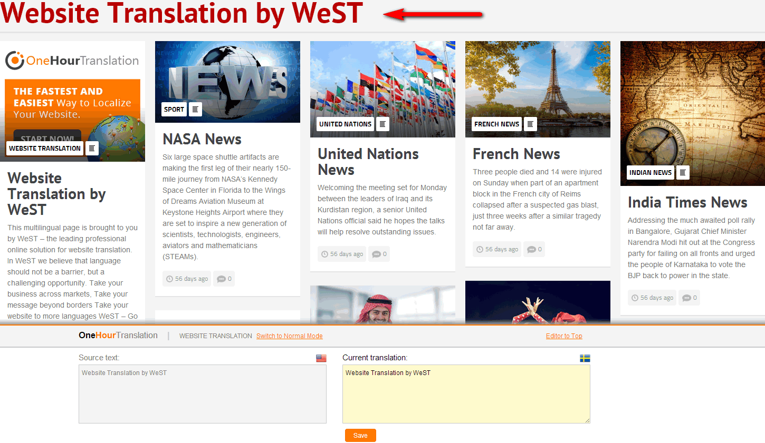Viewport: 765px width, 443px height.
Task: Open the post-format icon beside the Website Translation tag
Action: pyautogui.click(x=92, y=148)
